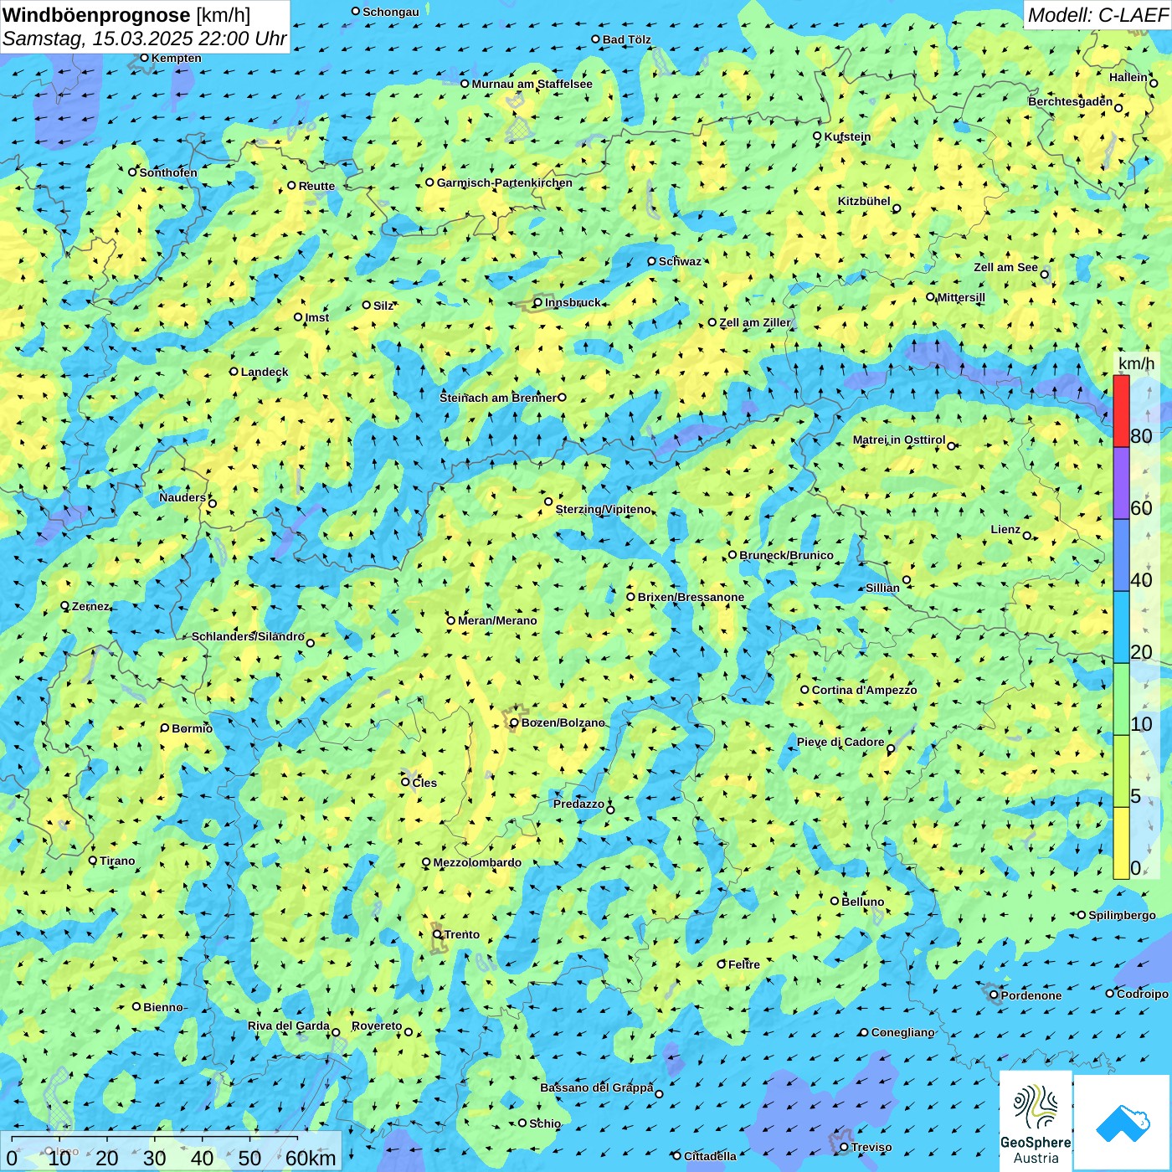Click the 'Bassano del Grappa' label

597,1087
